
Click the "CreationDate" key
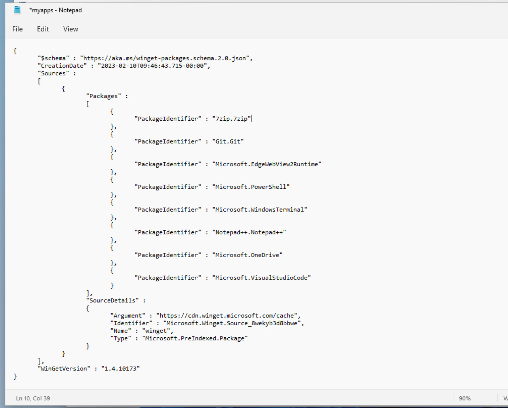pos(62,66)
